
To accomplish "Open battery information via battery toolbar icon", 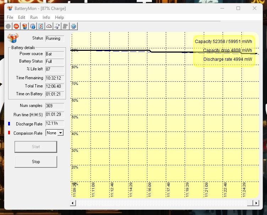I will pos(24,26).
